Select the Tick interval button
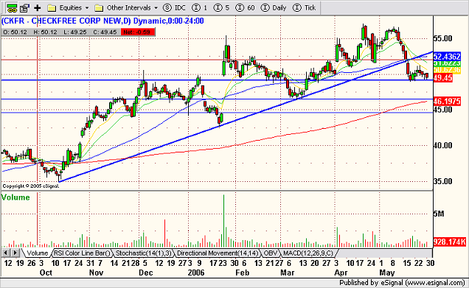Viewport: 469px width, 288px height. pyautogui.click(x=305, y=8)
